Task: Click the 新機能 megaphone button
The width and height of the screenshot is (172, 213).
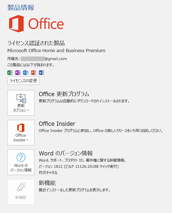Action: click(21, 192)
